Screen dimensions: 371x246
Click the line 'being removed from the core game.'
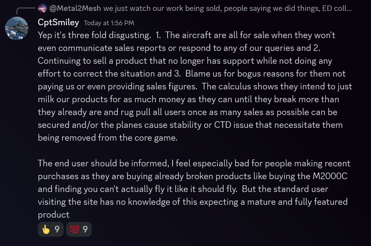(x=108, y=138)
